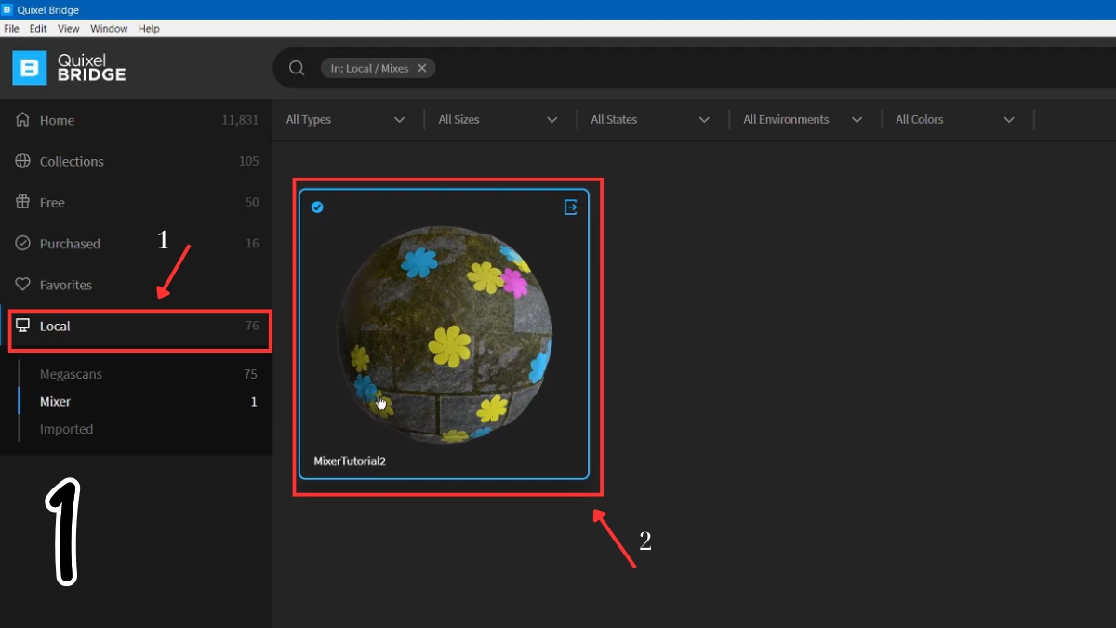Click the Free gift icon

click(x=23, y=202)
